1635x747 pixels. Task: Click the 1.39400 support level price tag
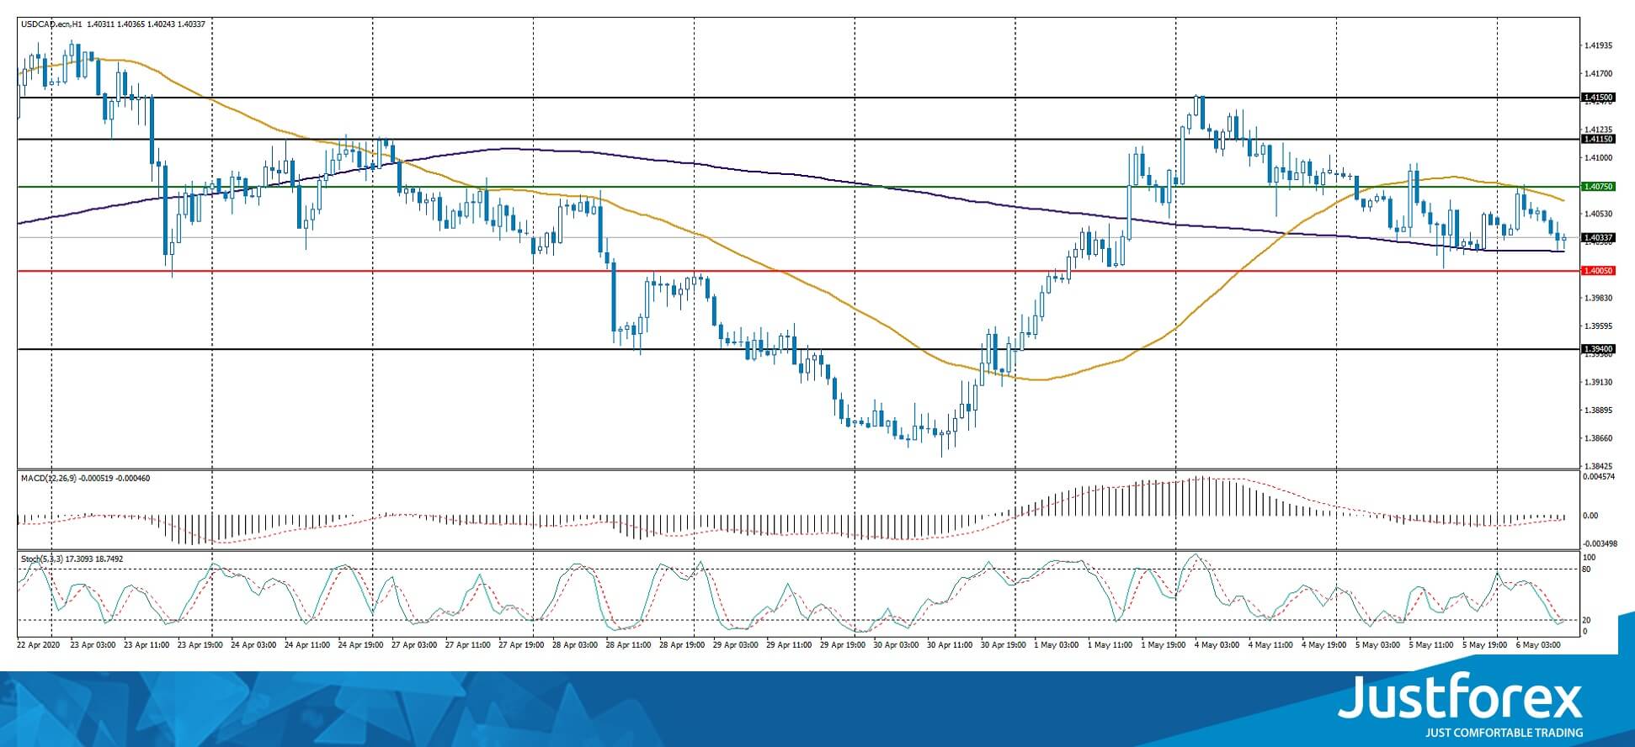pyautogui.click(x=1598, y=349)
